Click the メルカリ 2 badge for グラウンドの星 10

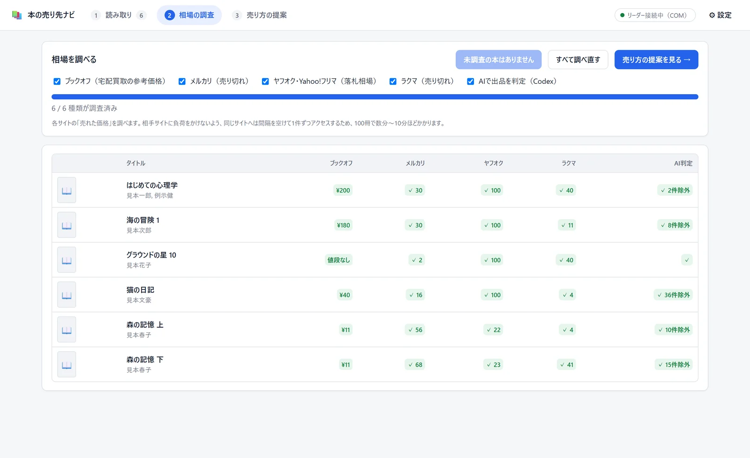[417, 260]
